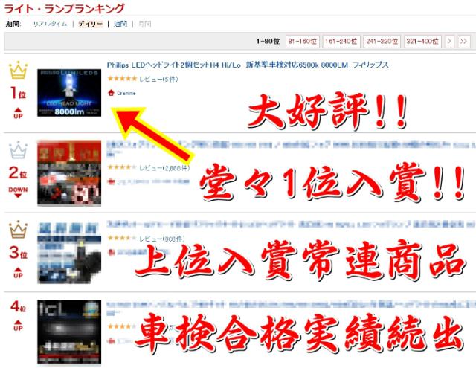Switch period to 週間
This screenshot has height=368, width=476.
(x=120, y=23)
